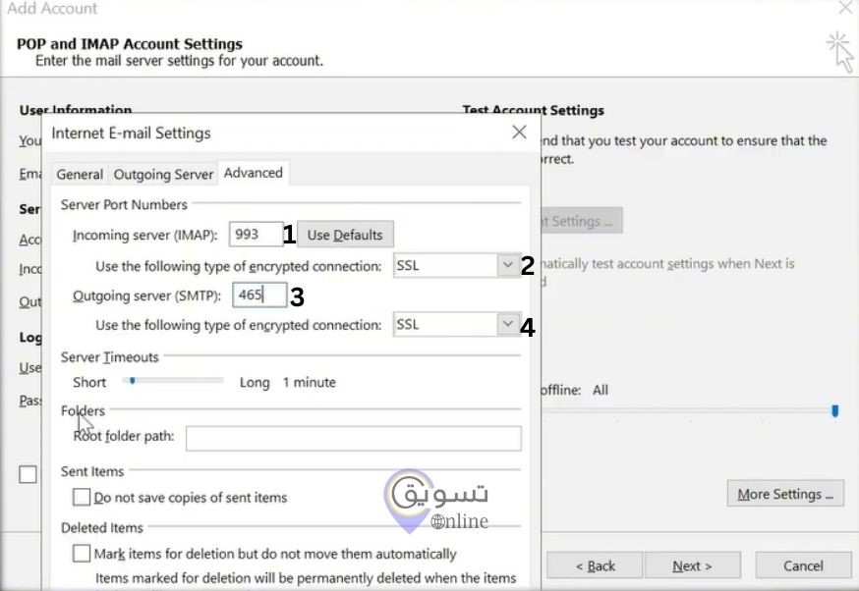This screenshot has height=591, width=859.
Task: Click the Server Timeouts slider handle
Action: coord(132,380)
